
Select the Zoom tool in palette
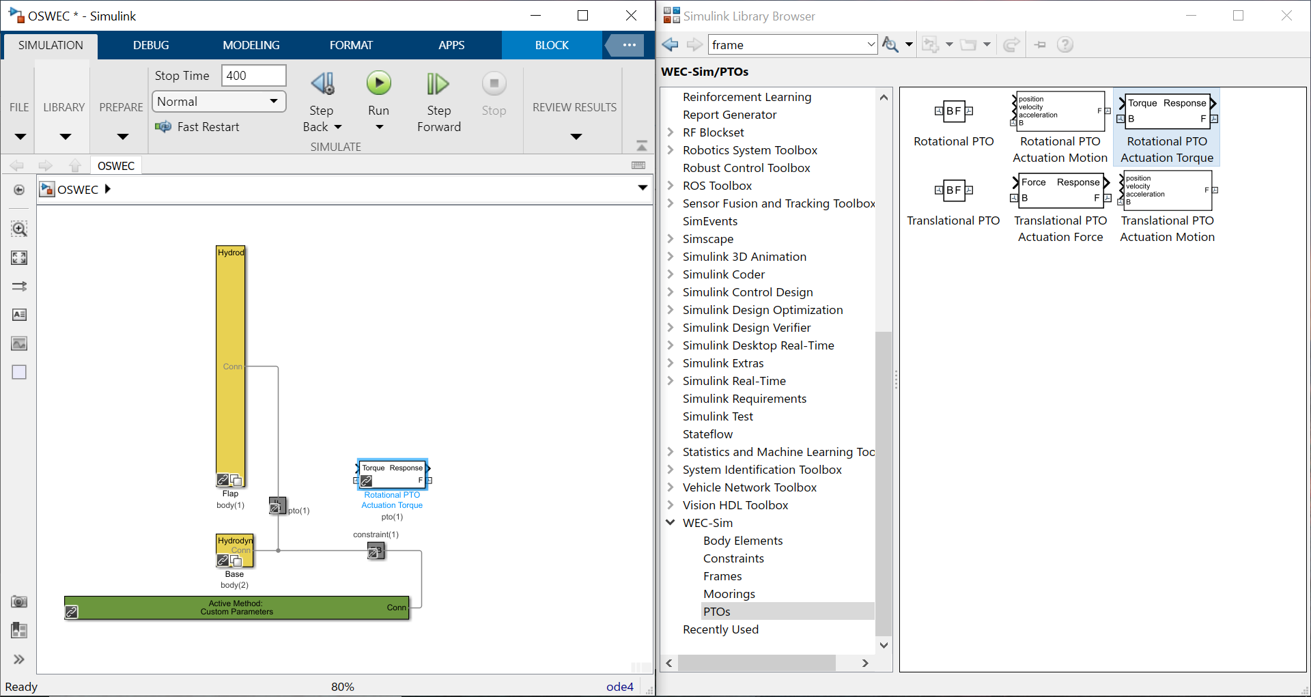19,229
